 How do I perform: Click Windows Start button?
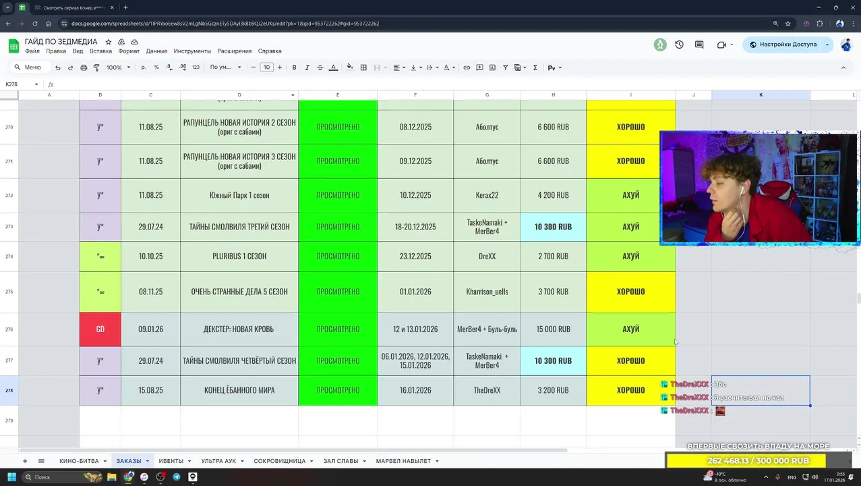pos(11,477)
